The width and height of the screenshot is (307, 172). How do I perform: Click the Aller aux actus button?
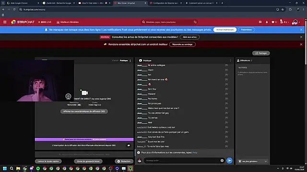tap(189, 37)
